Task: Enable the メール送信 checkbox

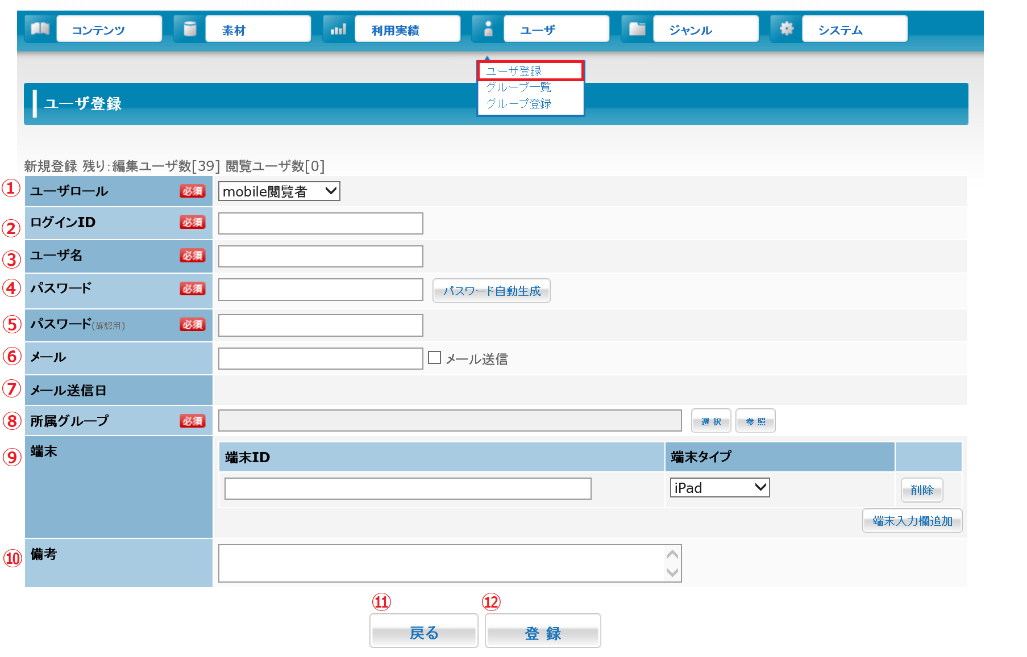Action: 435,358
